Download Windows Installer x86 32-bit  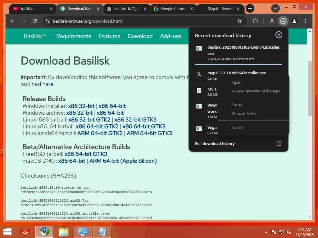(x=81, y=106)
